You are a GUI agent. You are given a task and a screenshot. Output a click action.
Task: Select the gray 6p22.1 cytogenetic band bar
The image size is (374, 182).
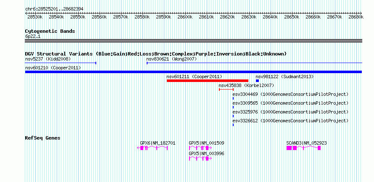coord(193,41)
